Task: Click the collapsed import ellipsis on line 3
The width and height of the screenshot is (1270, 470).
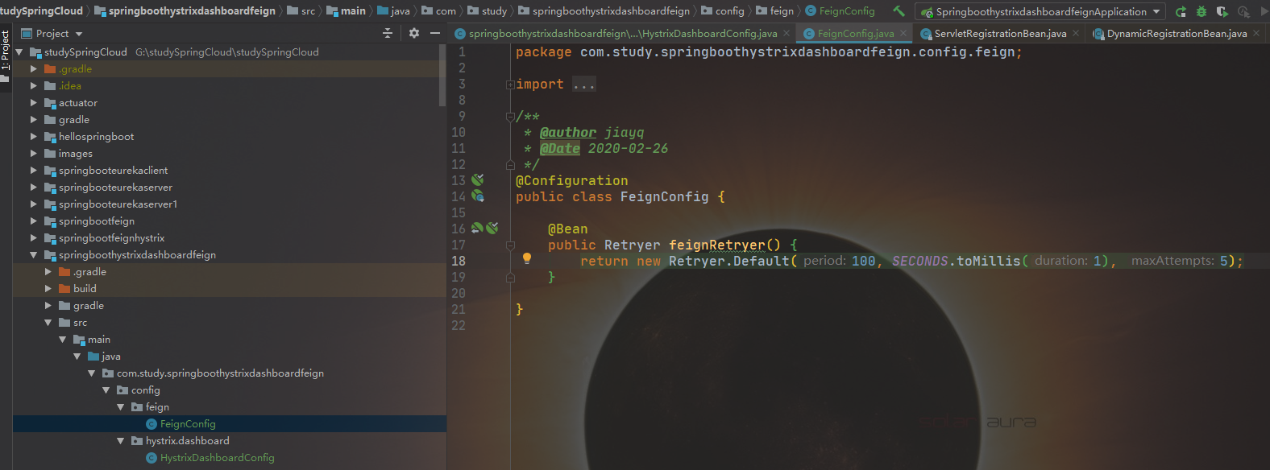Action: coord(584,85)
